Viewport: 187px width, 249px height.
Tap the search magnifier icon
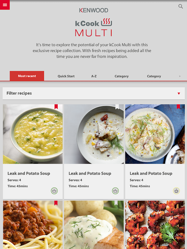pyautogui.click(x=180, y=6)
